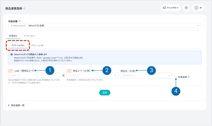212x126 pixels.
Task: Switch to the バリエーションあり tab
Action: pyautogui.click(x=37, y=46)
